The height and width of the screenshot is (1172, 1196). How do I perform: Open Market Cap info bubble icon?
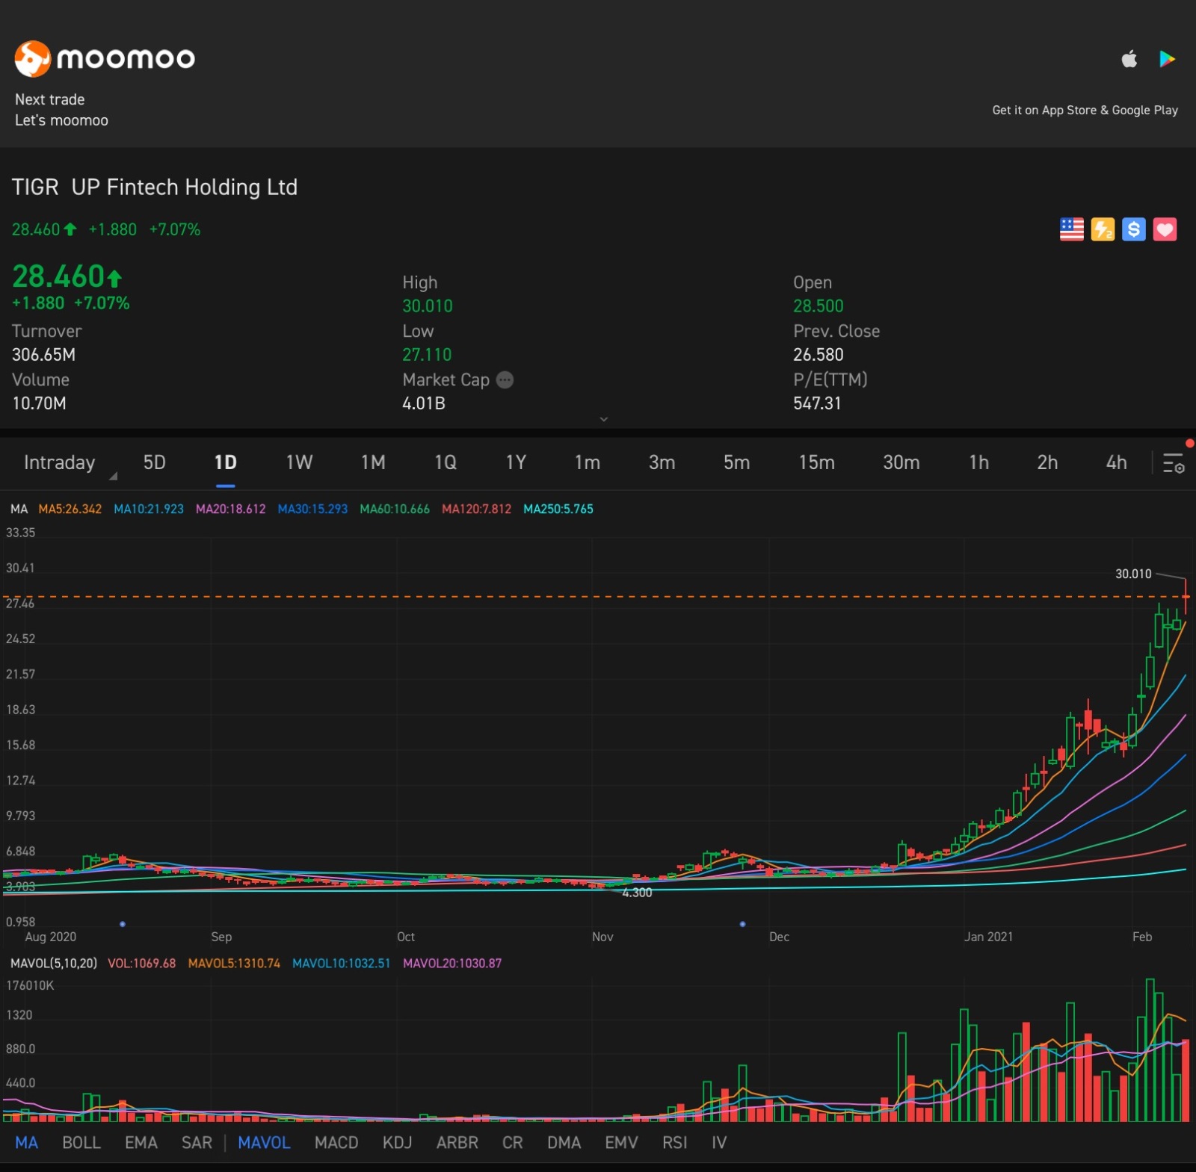pyautogui.click(x=505, y=379)
